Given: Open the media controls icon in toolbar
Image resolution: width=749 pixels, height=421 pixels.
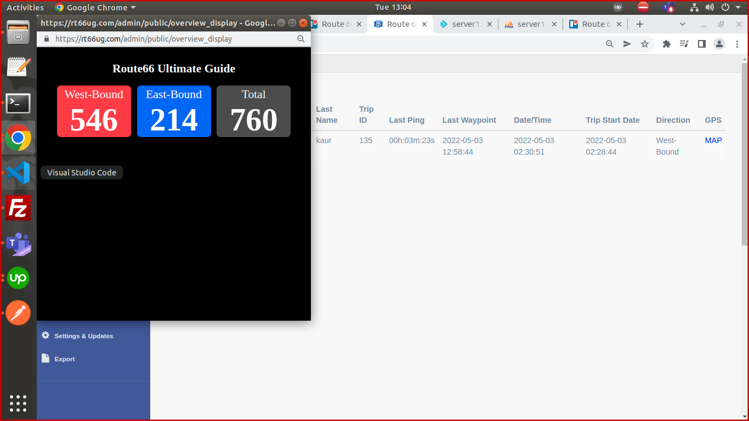Looking at the screenshot, I should 684,44.
